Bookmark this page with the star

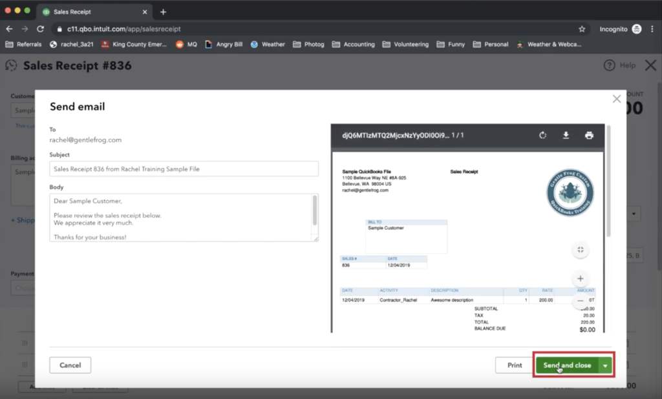582,29
